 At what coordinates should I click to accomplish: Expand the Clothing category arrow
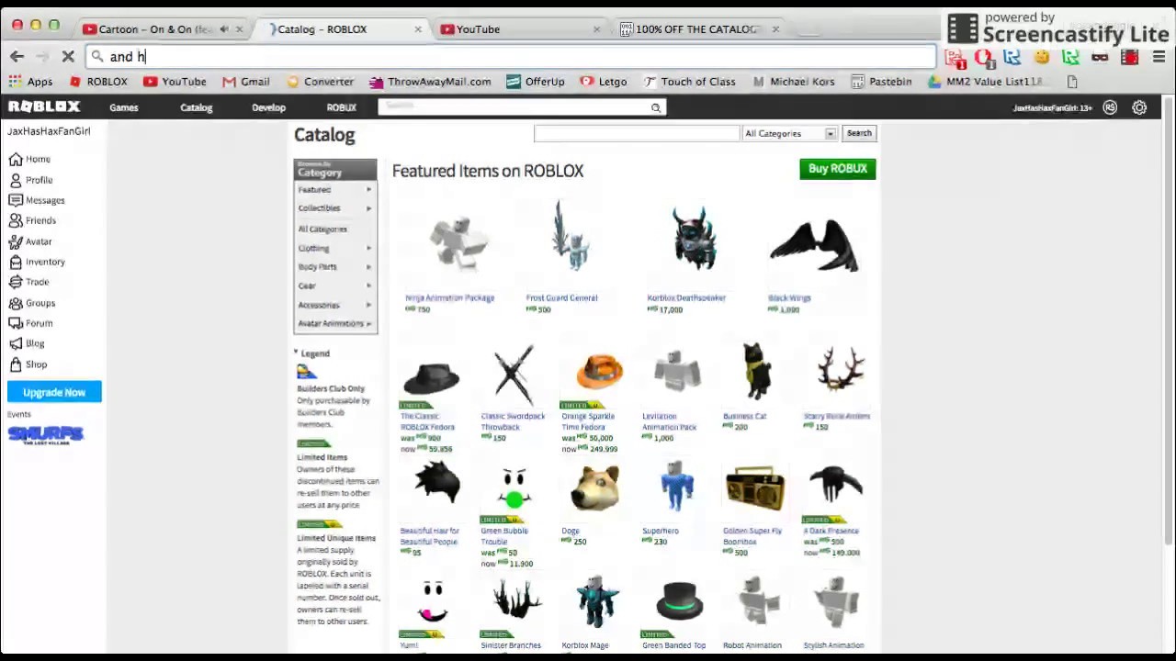369,248
